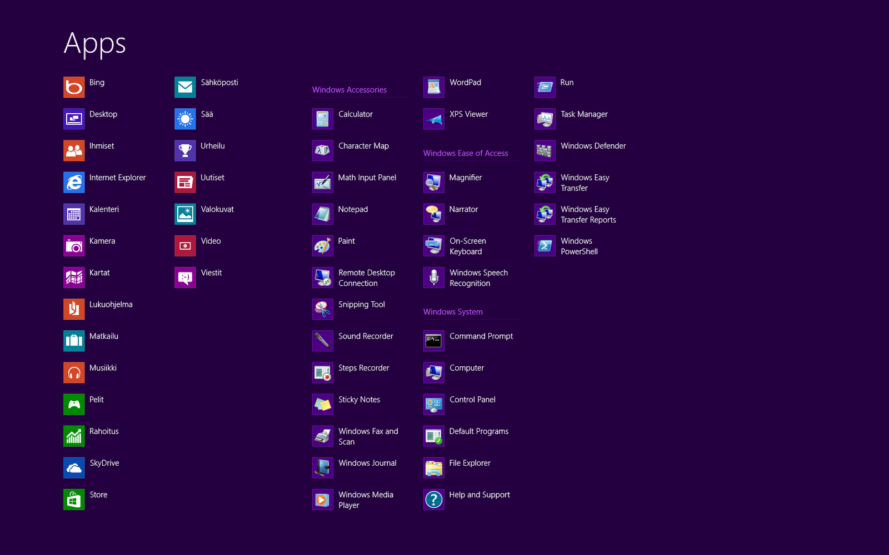Open the Default Programs icon
The image size is (889, 555).
(434, 435)
